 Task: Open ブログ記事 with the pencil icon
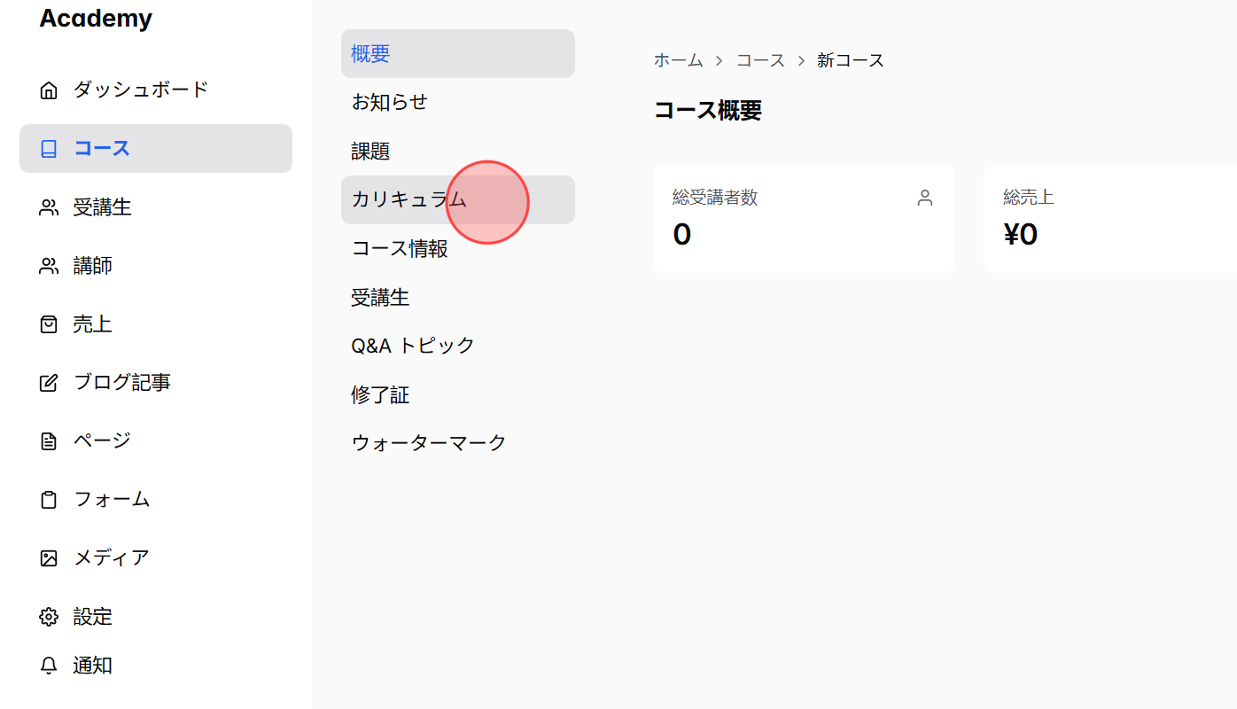[49, 382]
